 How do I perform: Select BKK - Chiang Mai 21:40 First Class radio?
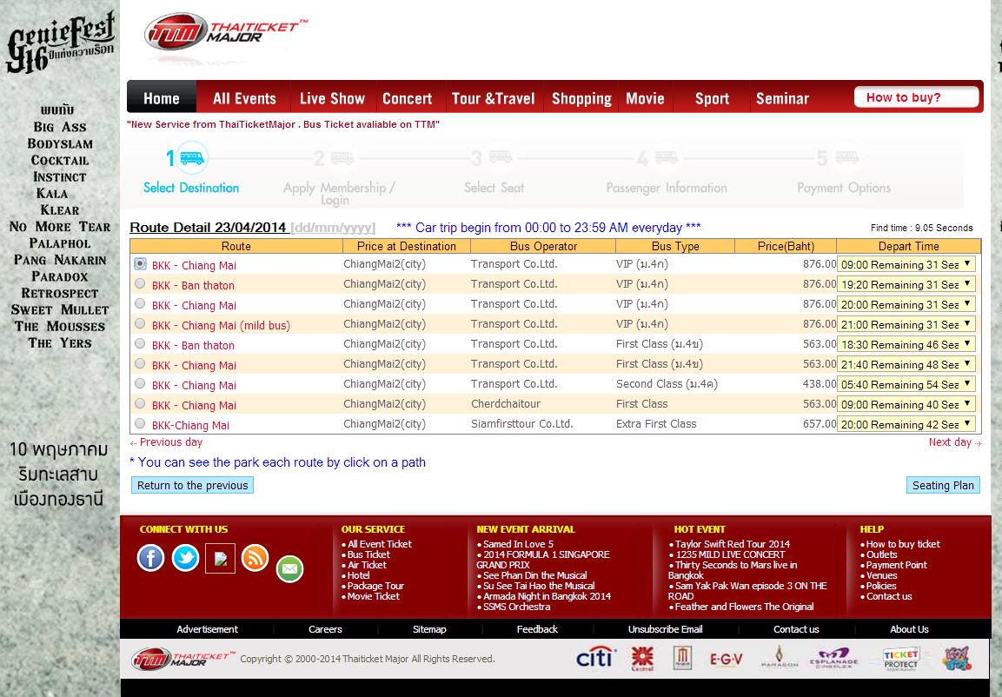click(140, 363)
